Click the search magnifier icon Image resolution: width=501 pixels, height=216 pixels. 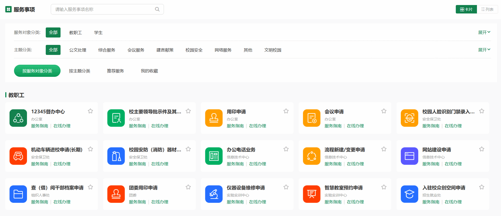coord(157,9)
